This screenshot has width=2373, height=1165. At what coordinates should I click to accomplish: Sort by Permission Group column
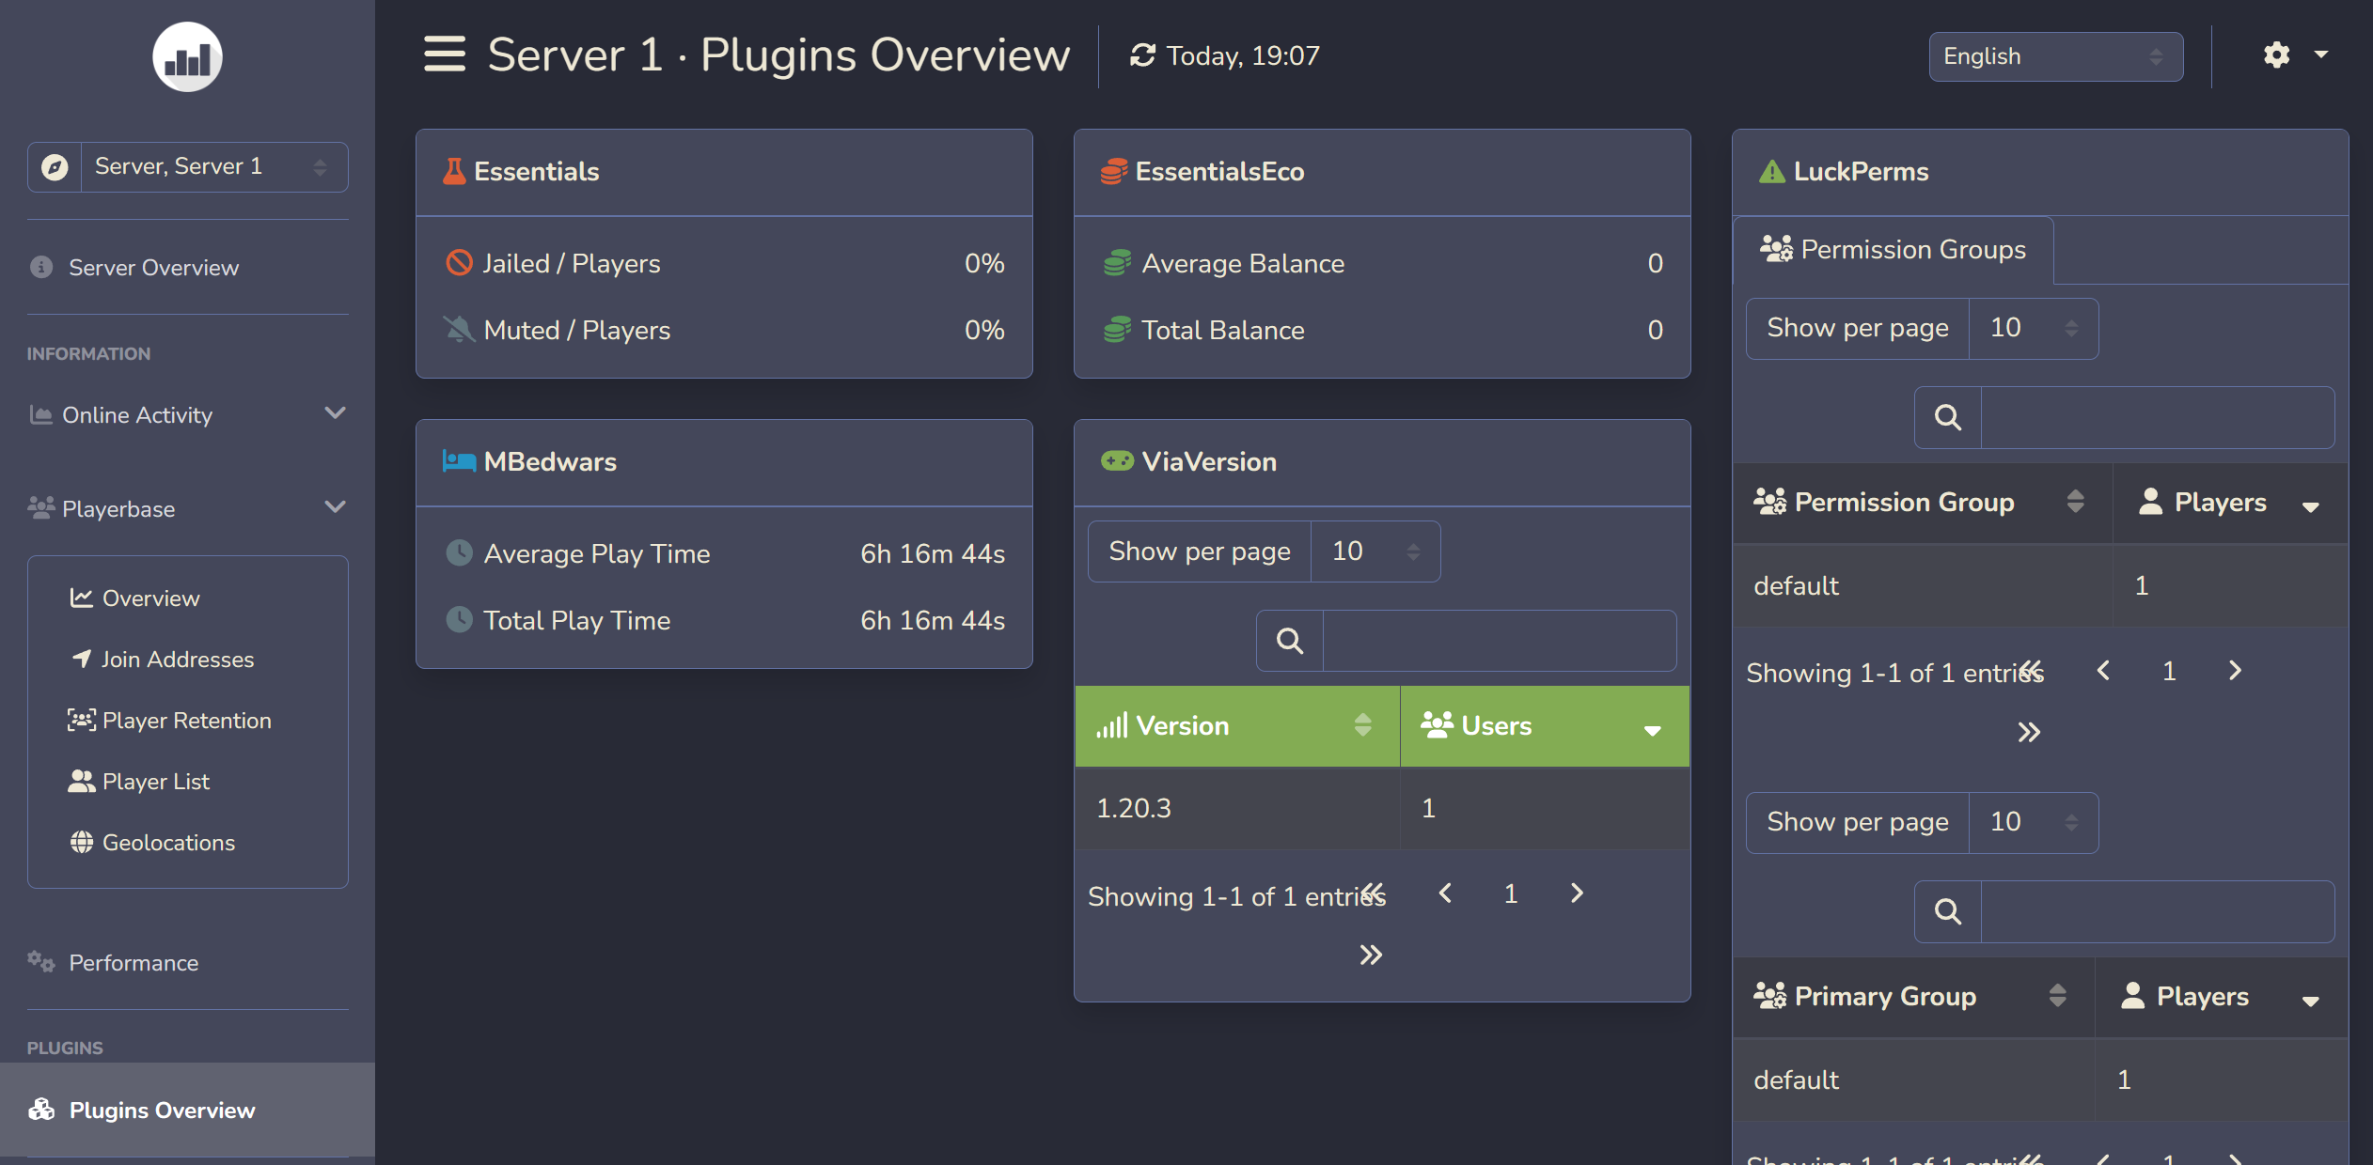click(1923, 503)
